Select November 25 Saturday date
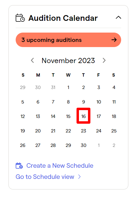The height and width of the screenshot is (197, 138). click(114, 131)
